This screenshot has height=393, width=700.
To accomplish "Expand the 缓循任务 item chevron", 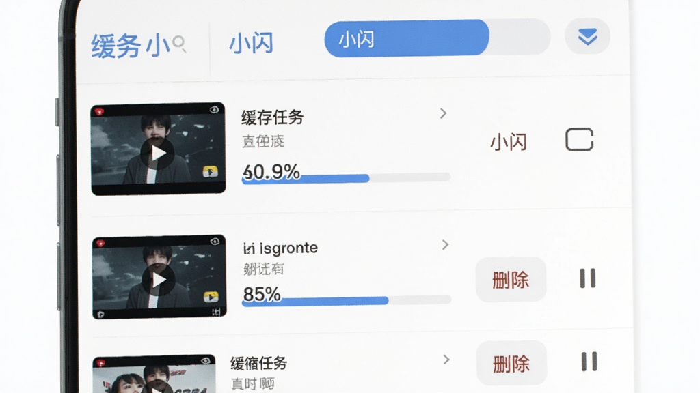I will [446, 360].
